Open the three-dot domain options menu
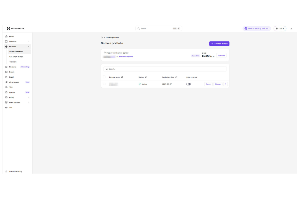Image resolution: width=299 pixels, height=199 pixels. point(225,84)
